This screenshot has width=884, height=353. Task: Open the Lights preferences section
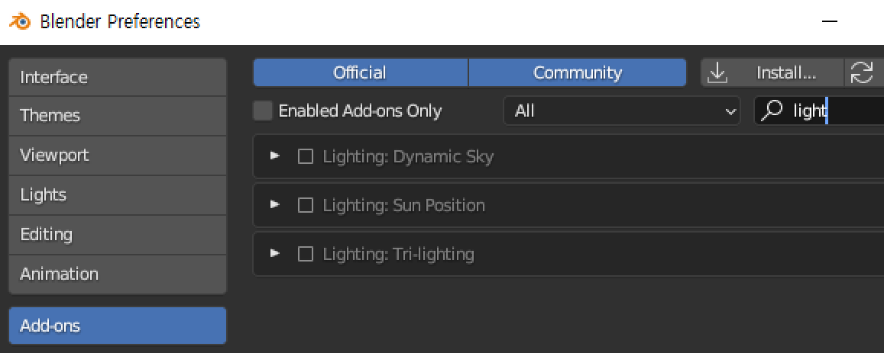tap(117, 194)
